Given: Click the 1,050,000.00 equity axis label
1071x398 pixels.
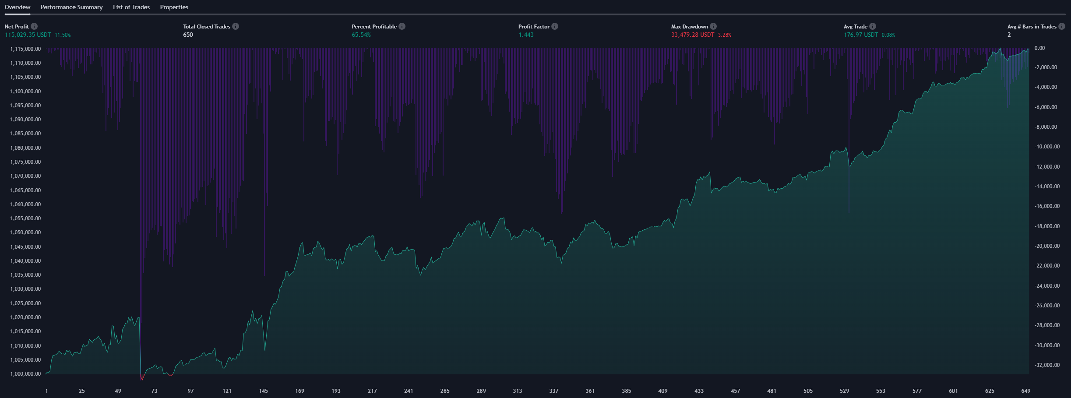Looking at the screenshot, I should [x=25, y=232].
